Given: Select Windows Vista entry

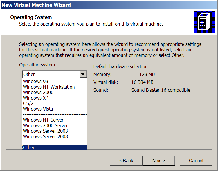Looking at the screenshot, I should tap(38, 109).
